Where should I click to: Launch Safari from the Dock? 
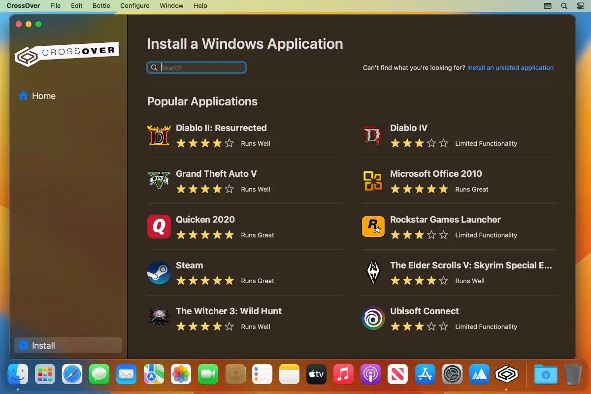(72, 375)
